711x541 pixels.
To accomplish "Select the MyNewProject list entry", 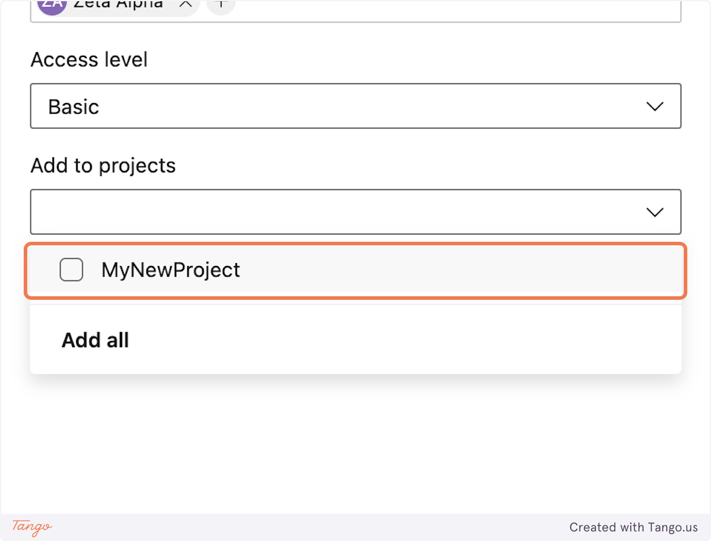I will coord(172,270).
